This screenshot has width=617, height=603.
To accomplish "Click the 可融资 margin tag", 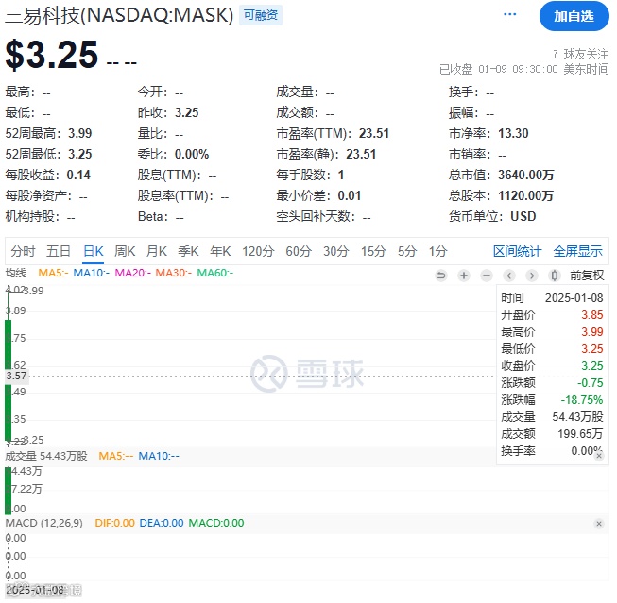I will (x=261, y=15).
